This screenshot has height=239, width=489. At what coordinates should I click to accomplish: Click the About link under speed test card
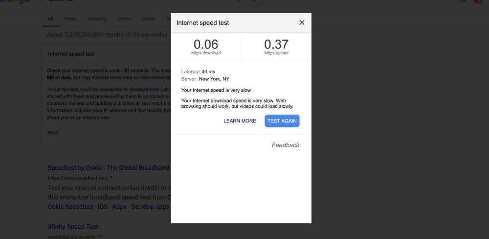[52, 132]
